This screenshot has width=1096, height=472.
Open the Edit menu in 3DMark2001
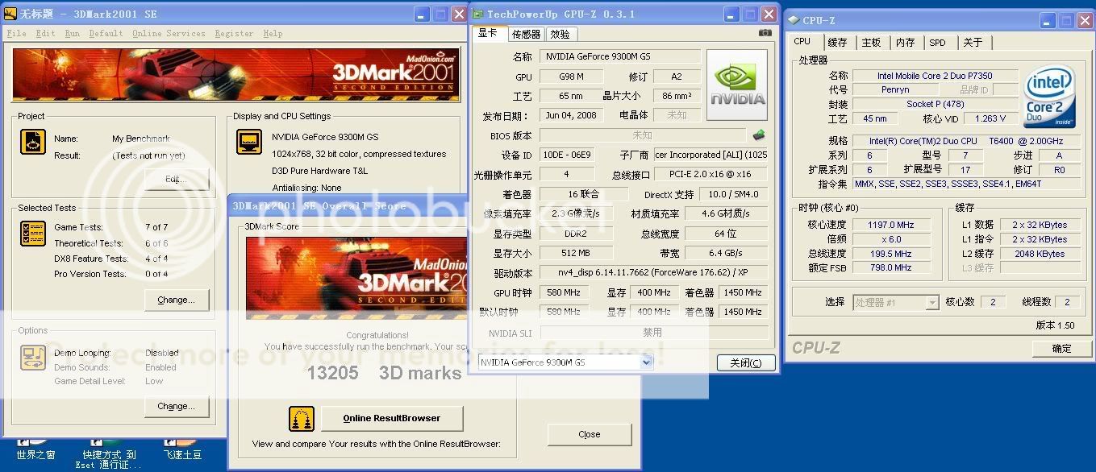click(45, 33)
